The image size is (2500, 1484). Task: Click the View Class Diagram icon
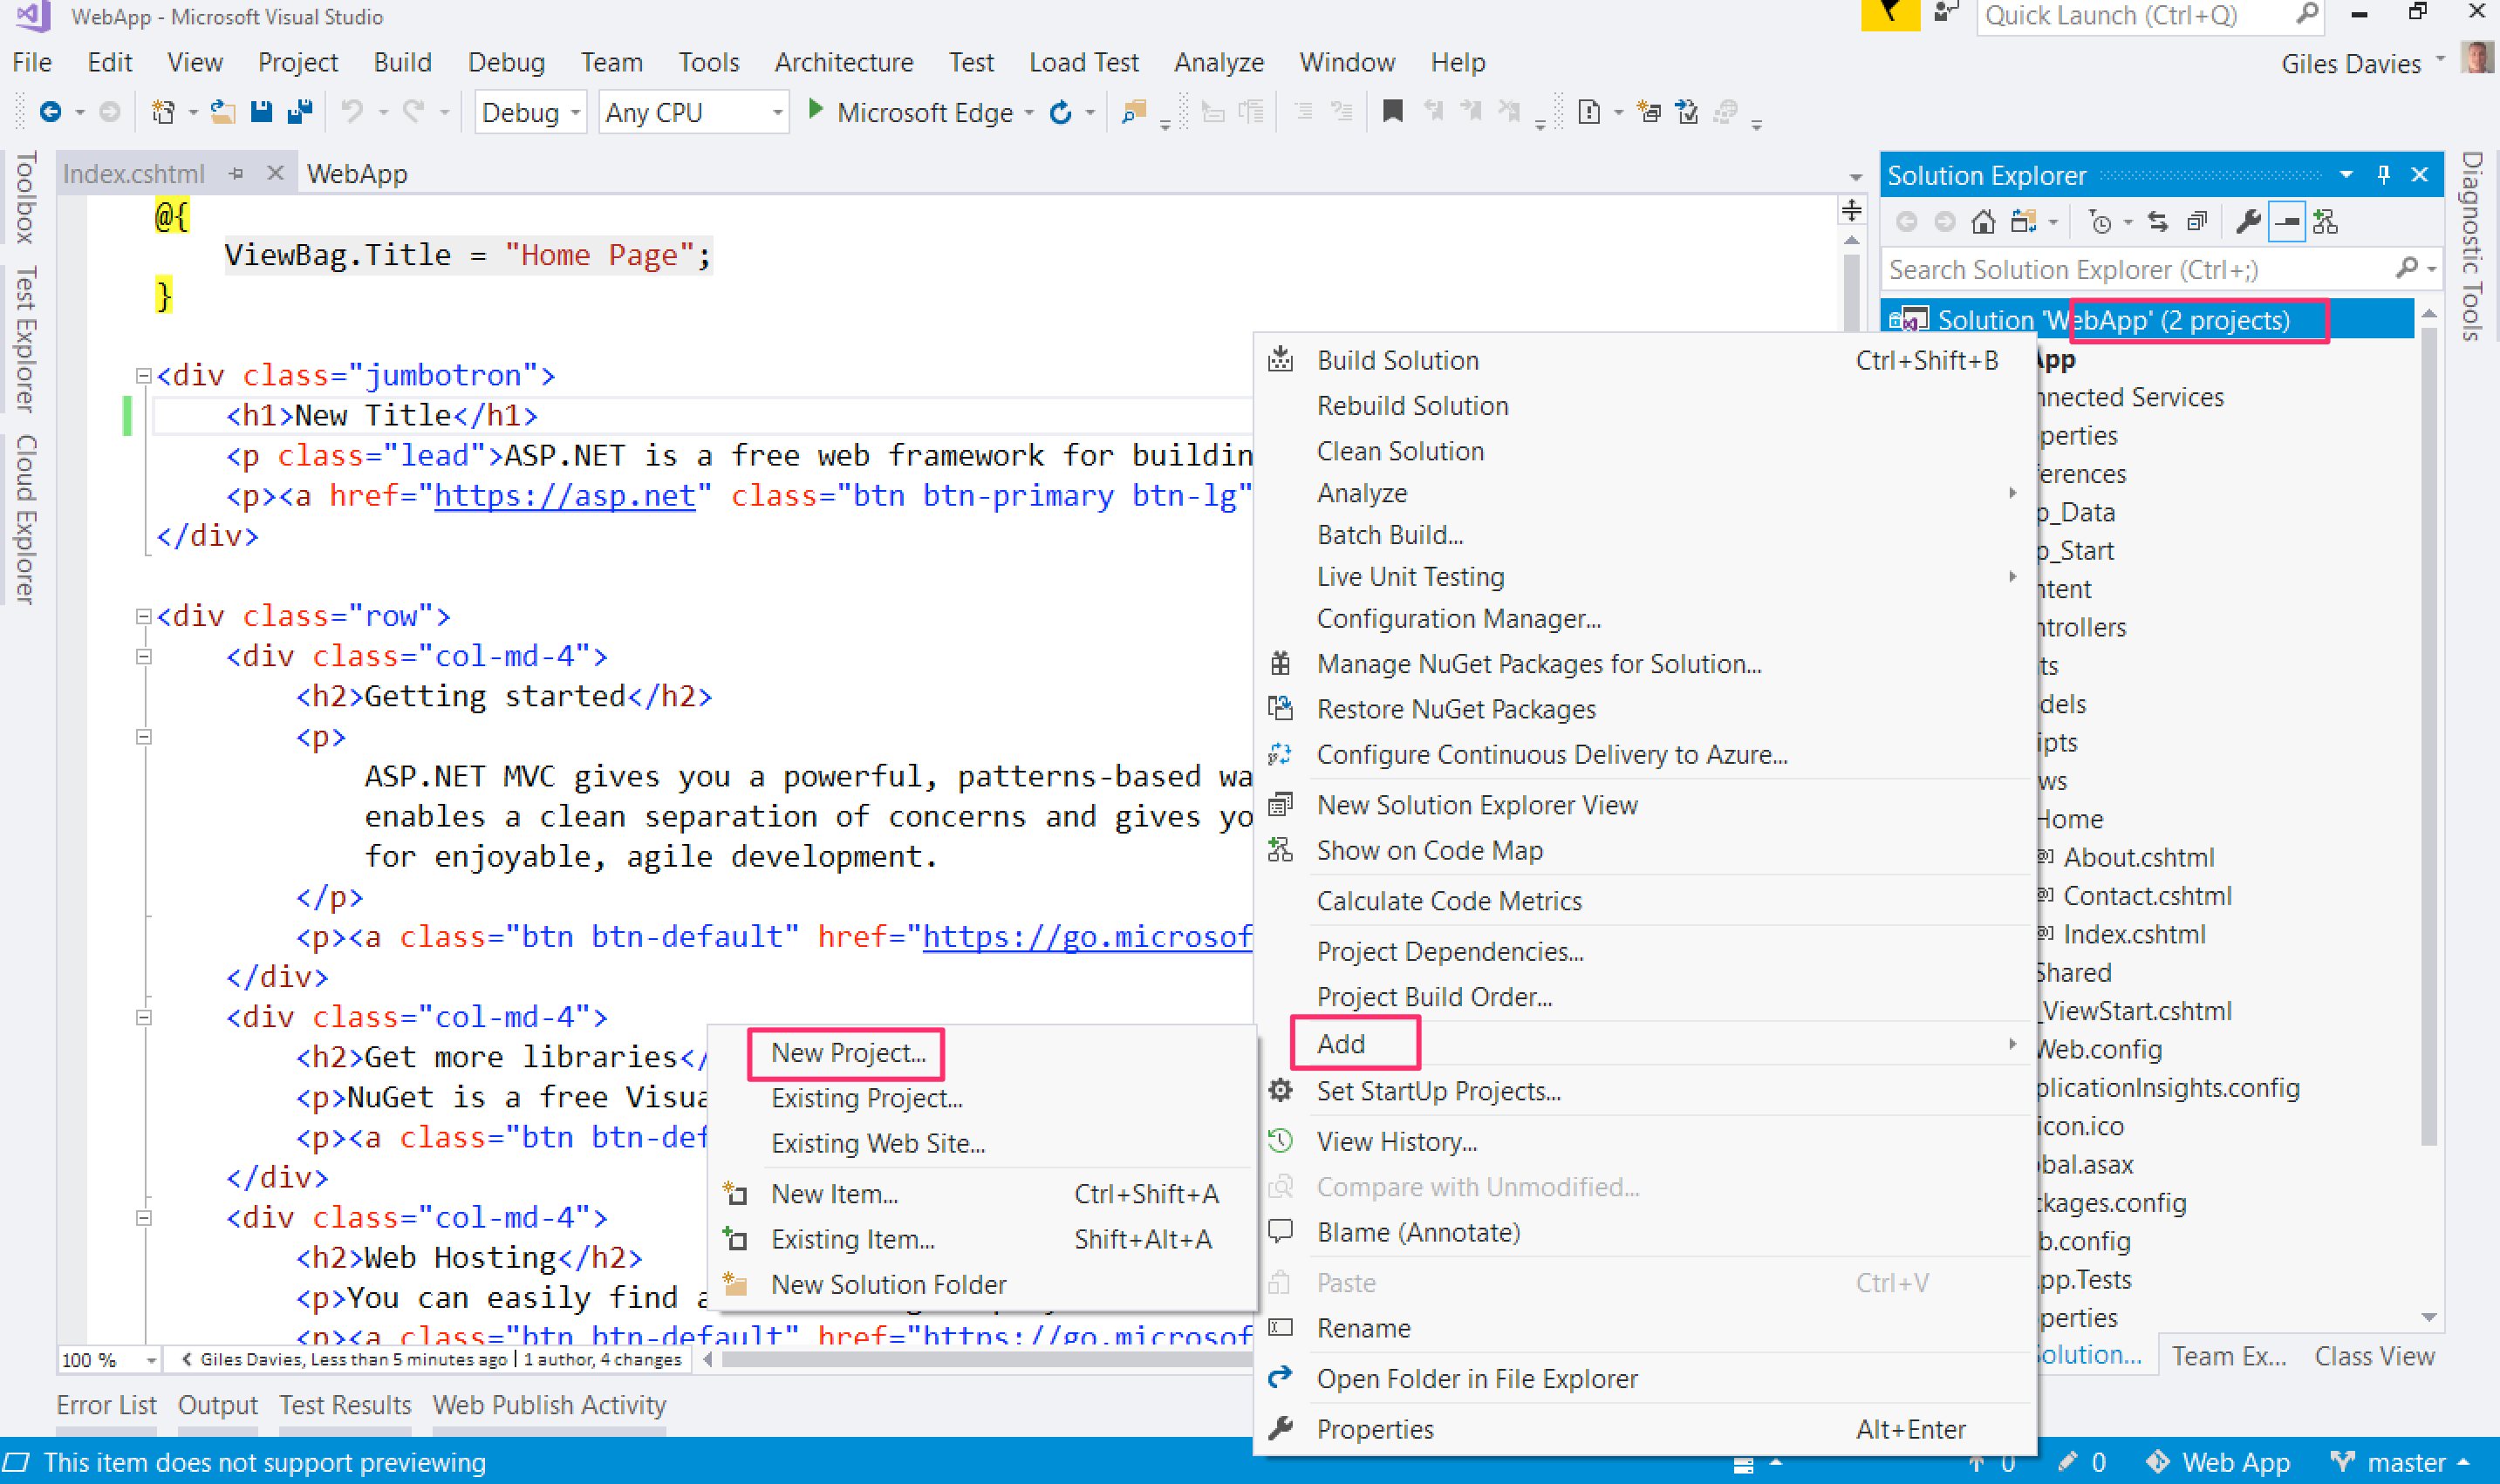(2325, 222)
